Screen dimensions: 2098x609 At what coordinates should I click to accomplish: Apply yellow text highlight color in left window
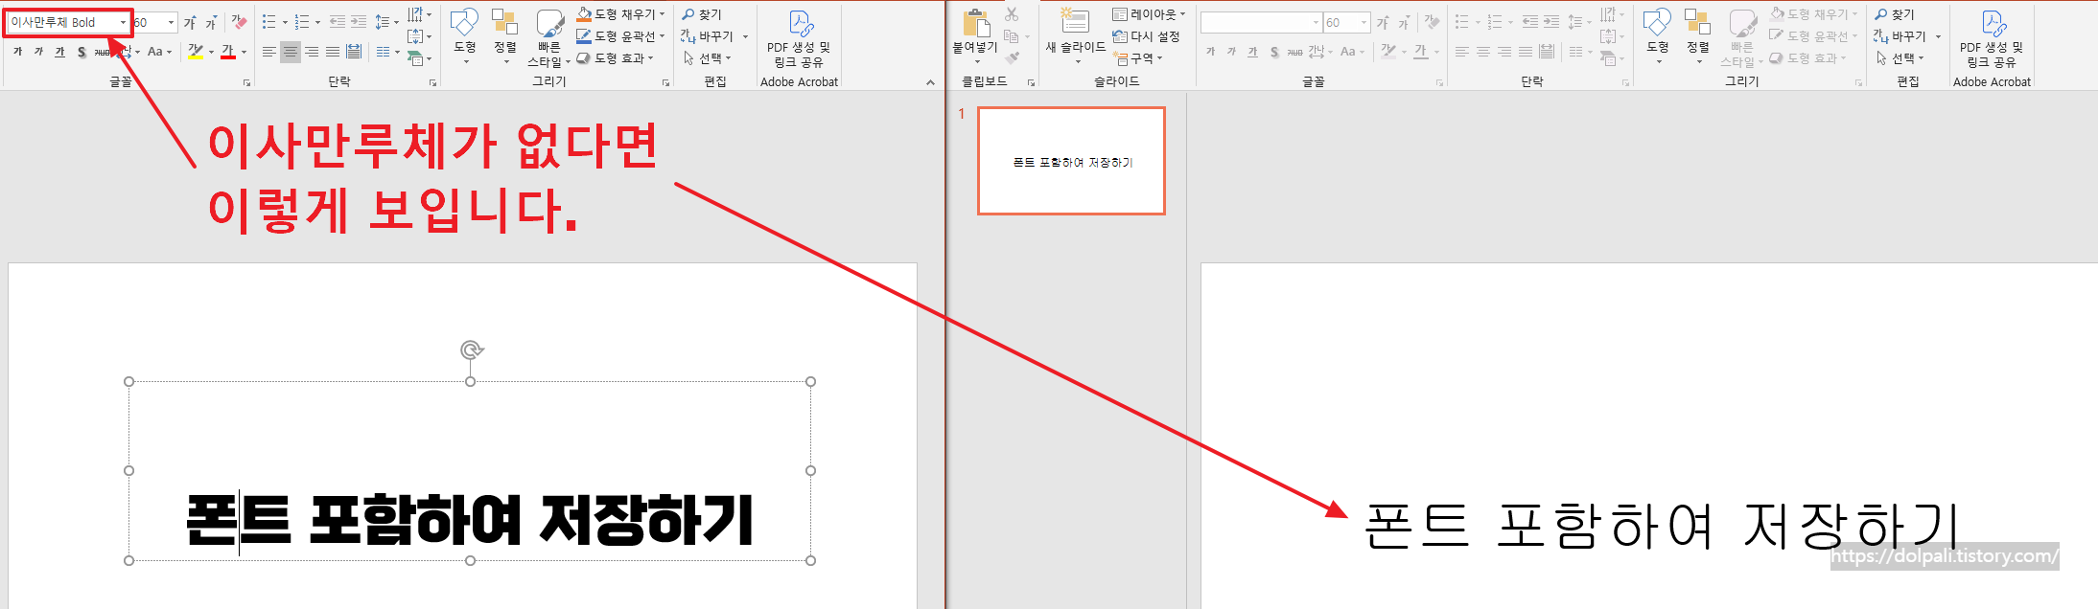coord(196,52)
